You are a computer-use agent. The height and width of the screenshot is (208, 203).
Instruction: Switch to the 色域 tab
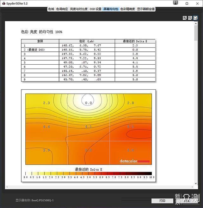point(51,9)
